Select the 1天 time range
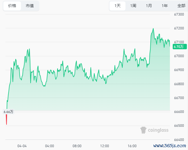Image resolution: width=188 pixels, height=150 pixels. [118, 6]
